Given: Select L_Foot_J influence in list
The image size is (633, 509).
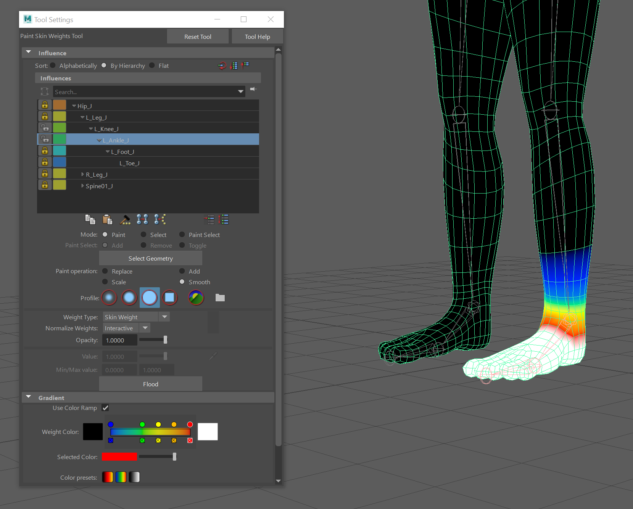Looking at the screenshot, I should [x=122, y=152].
